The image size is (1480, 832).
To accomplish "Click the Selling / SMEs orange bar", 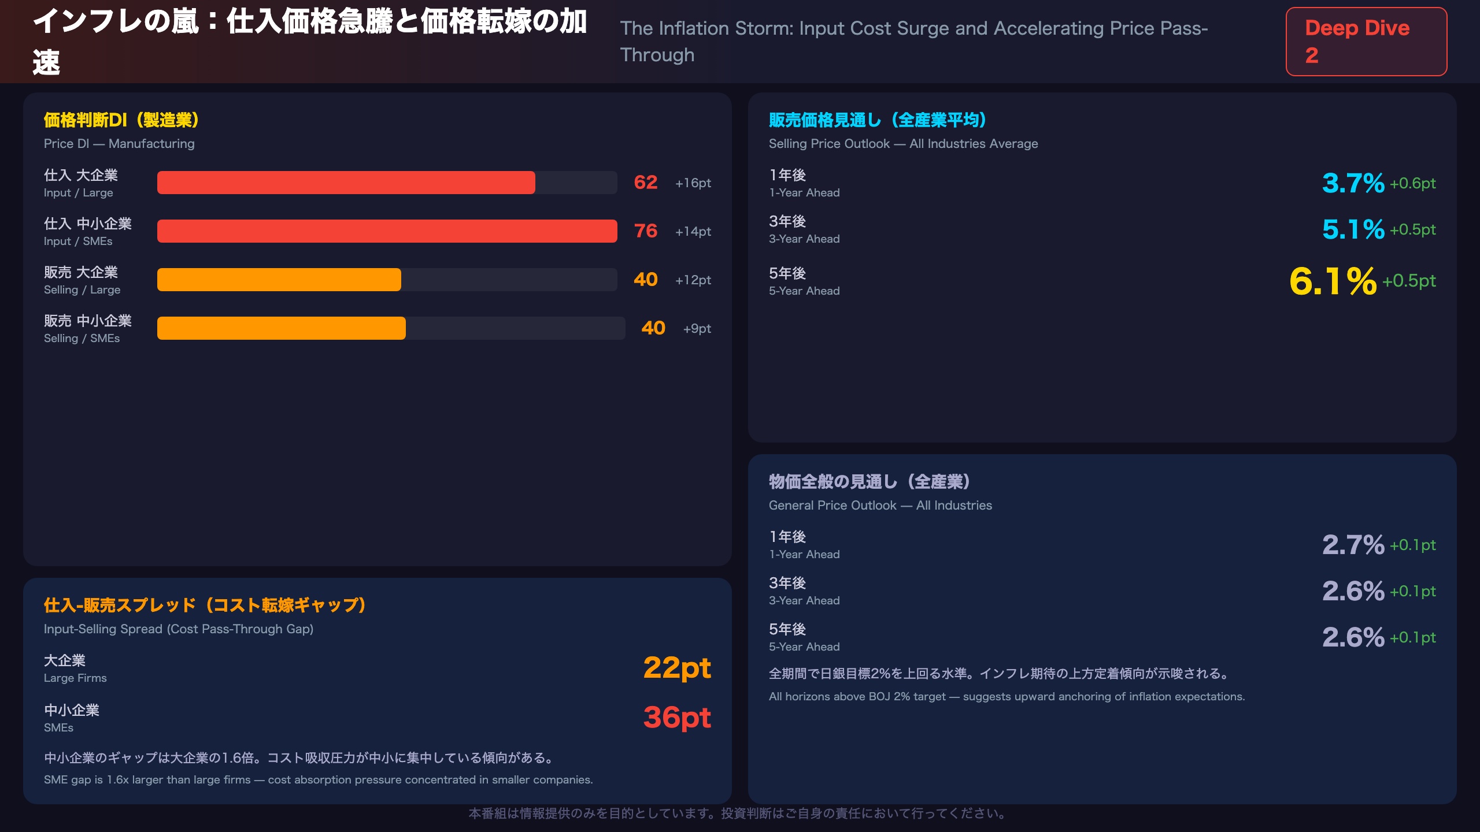I will point(281,328).
